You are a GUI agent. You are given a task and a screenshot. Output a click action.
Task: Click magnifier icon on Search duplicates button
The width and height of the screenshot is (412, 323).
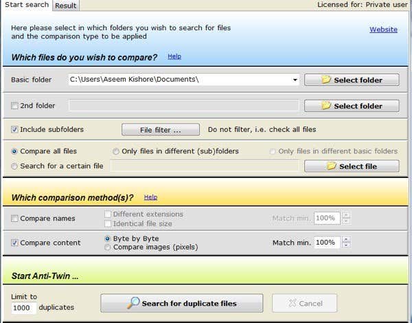tap(133, 302)
